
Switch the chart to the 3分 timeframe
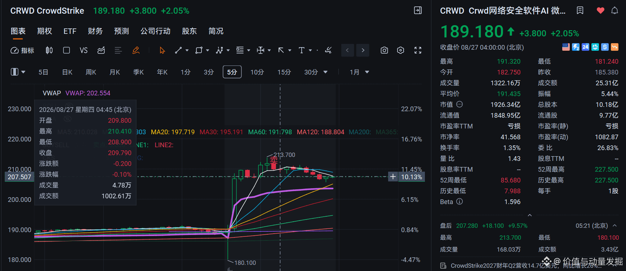[x=209, y=72]
